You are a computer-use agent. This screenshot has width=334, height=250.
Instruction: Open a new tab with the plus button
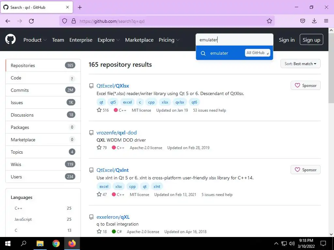pyautogui.click(x=80, y=7)
